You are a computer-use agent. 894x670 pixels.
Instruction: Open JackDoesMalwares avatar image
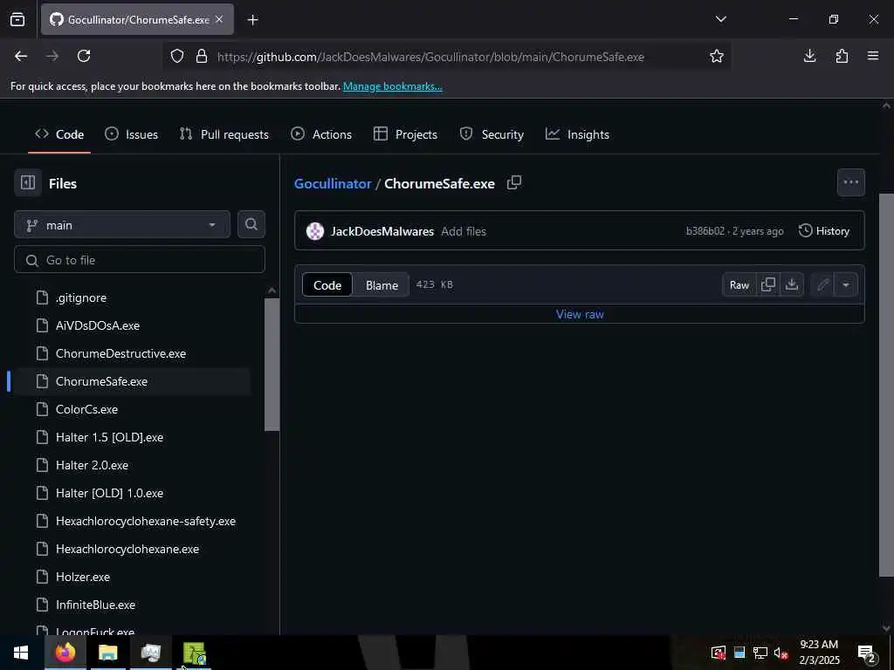[x=314, y=230]
